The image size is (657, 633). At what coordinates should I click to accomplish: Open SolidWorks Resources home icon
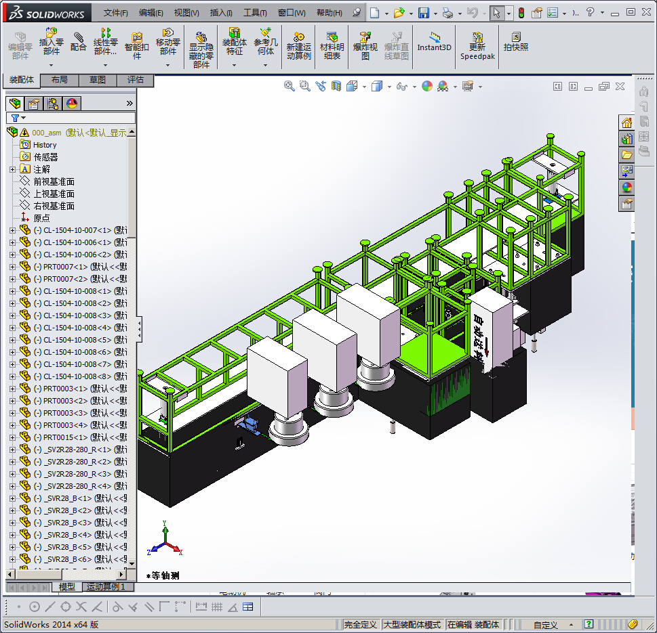[627, 123]
